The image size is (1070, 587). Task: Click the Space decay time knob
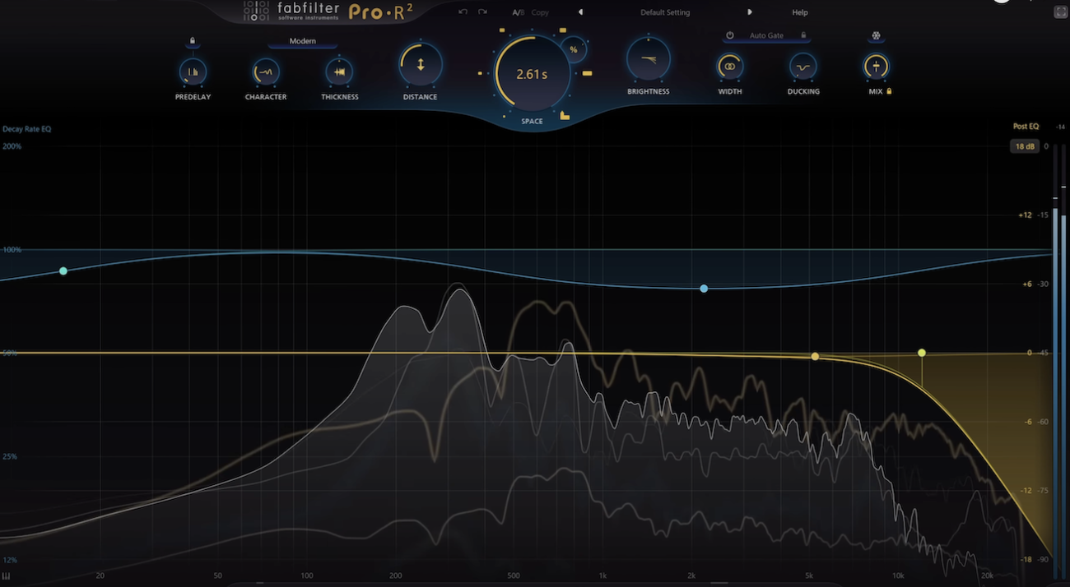click(x=531, y=74)
